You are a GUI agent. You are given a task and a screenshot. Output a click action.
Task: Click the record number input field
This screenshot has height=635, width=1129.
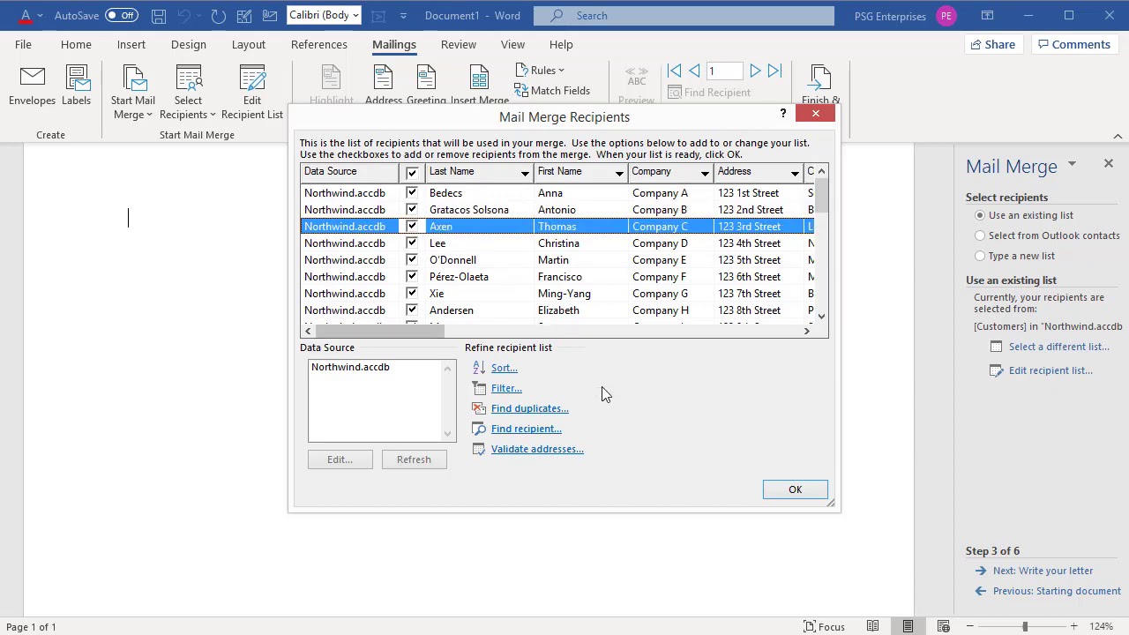(723, 71)
